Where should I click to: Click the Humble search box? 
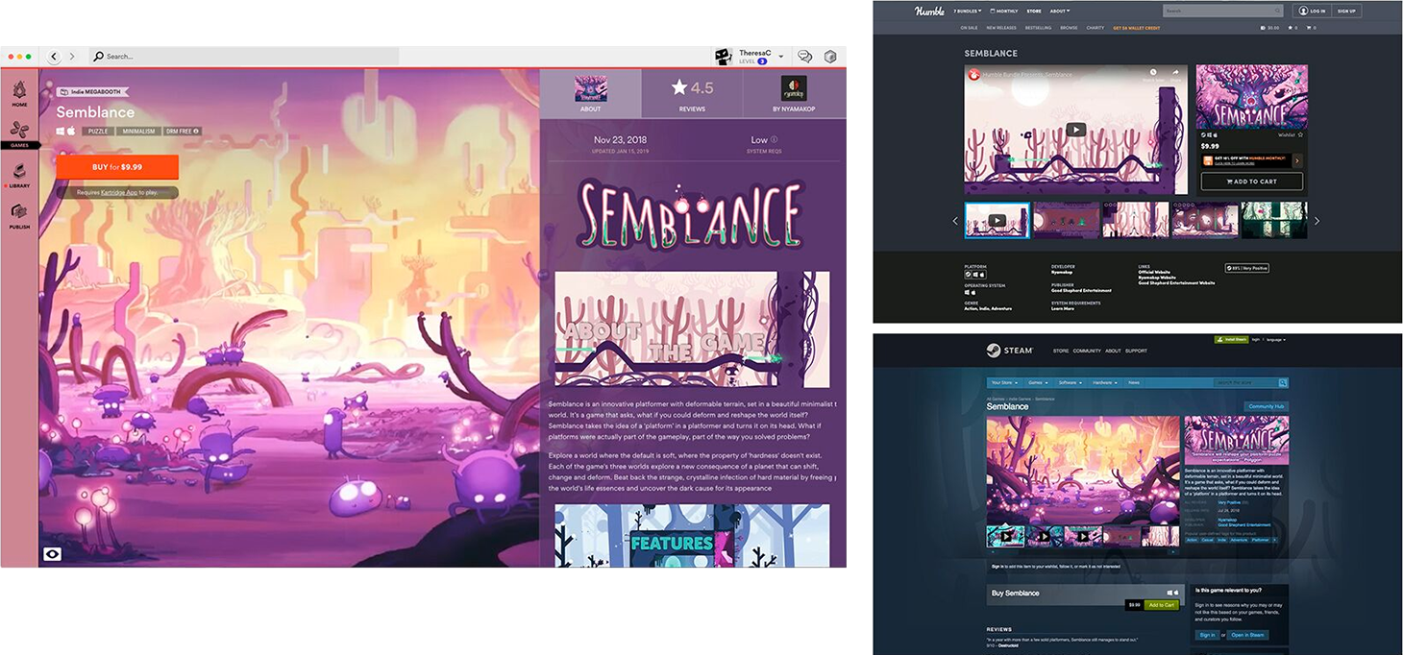1222,12
